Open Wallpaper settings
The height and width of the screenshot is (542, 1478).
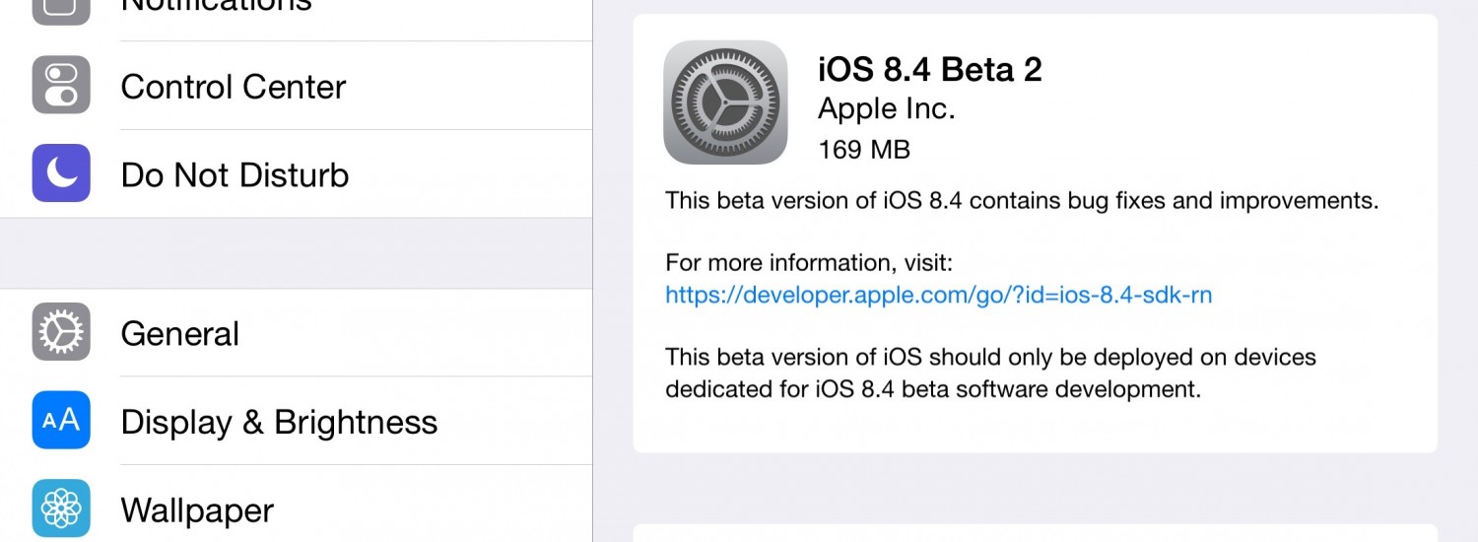pos(197,510)
